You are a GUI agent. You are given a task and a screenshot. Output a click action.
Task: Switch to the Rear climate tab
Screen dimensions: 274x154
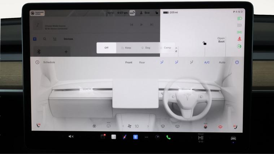(x=142, y=62)
